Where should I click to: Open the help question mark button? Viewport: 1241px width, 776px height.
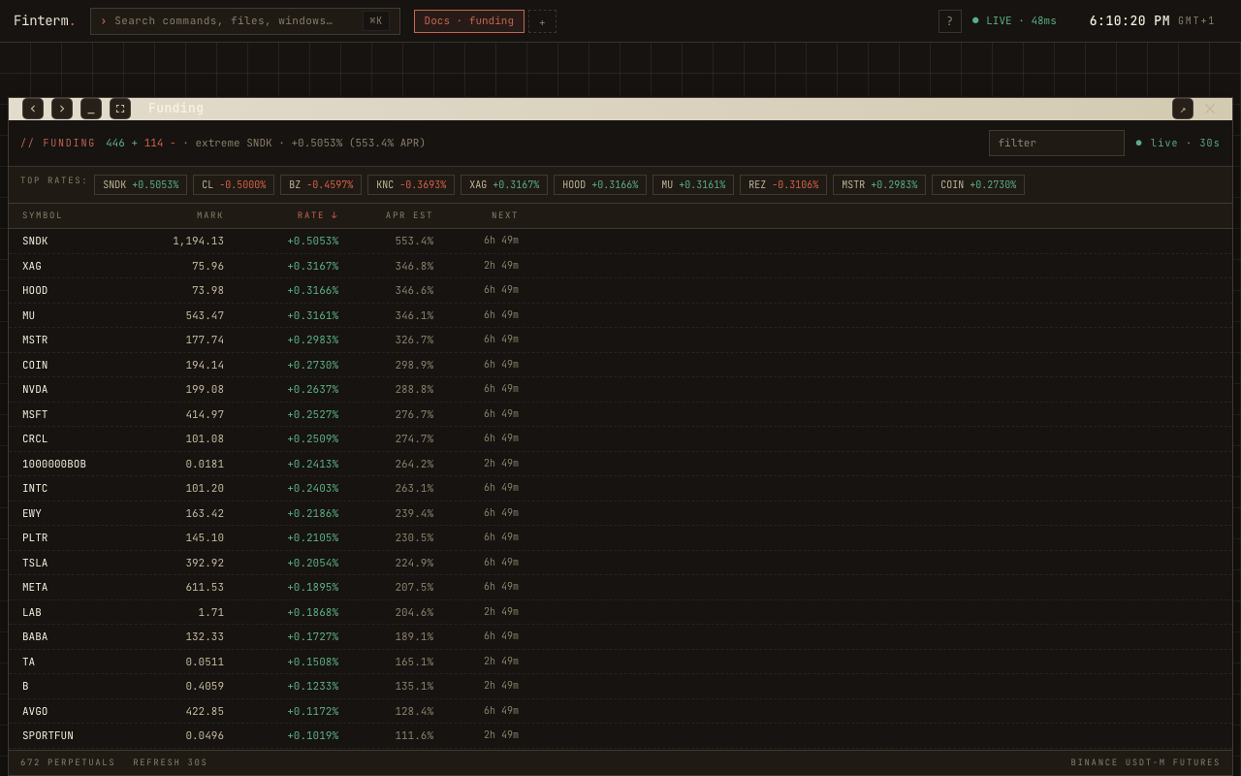950,21
